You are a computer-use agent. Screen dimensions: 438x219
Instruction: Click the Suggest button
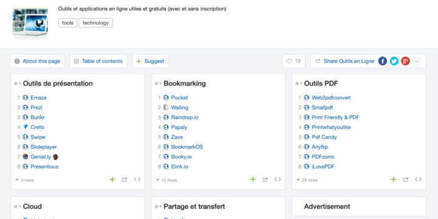[x=150, y=61]
